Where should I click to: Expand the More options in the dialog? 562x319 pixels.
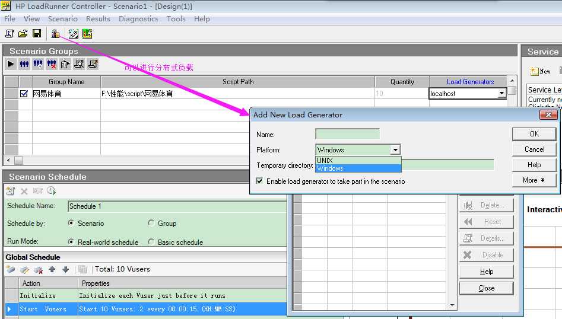click(534, 180)
